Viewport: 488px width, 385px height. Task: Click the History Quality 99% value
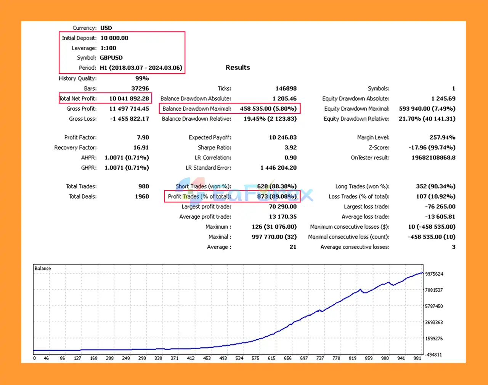(142, 78)
